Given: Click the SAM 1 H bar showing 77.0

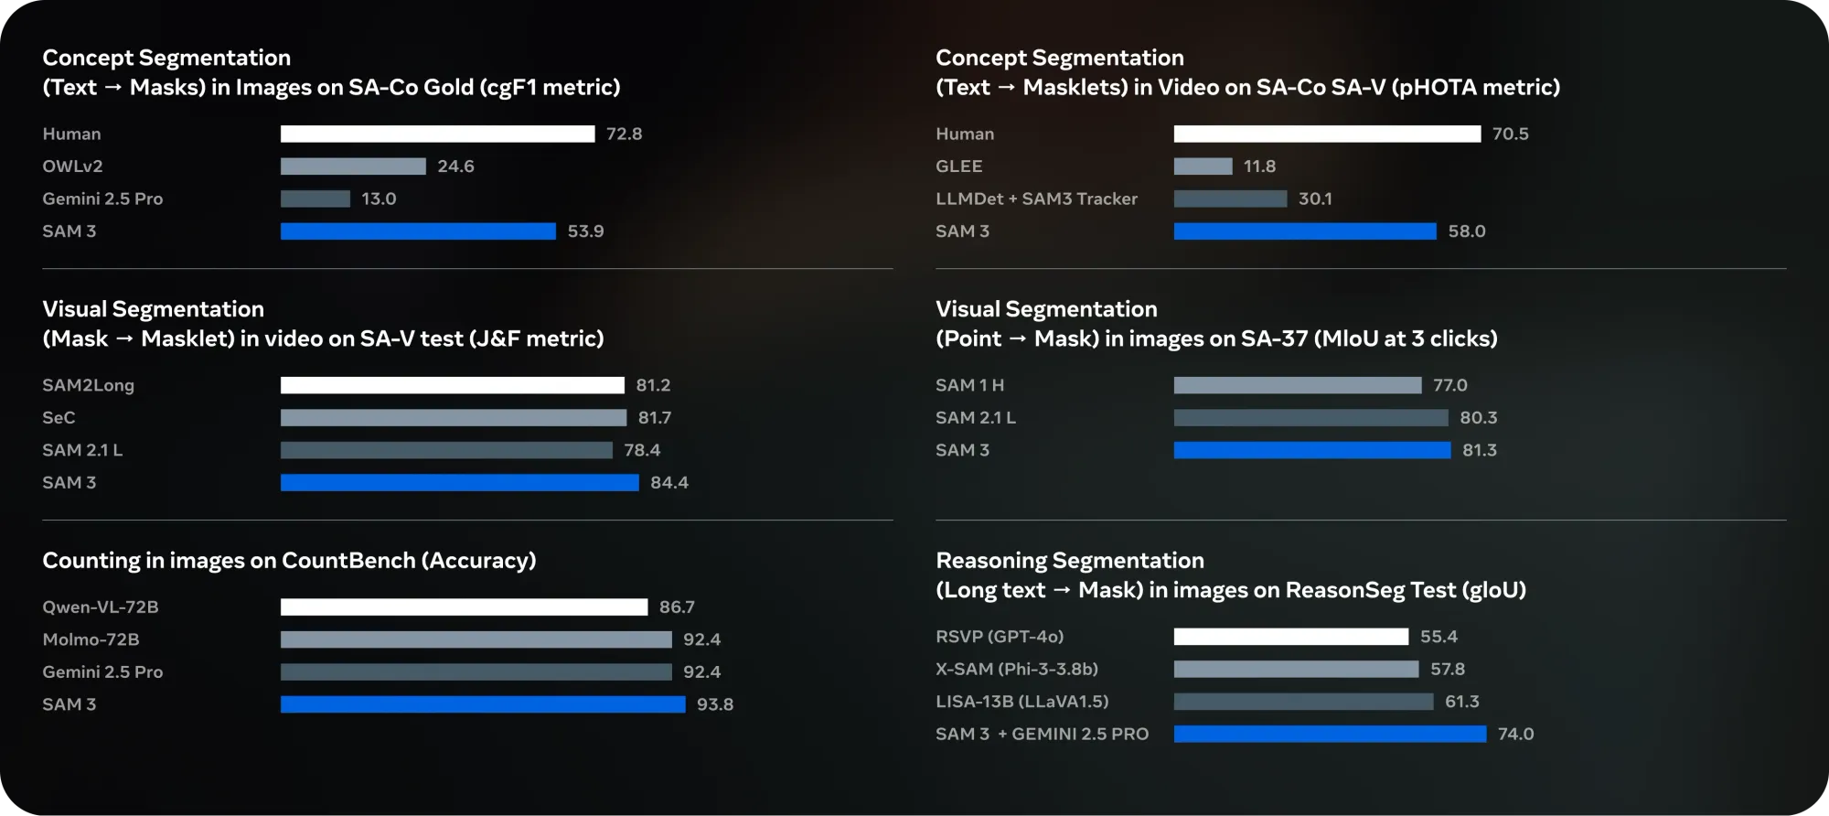Looking at the screenshot, I should 1298,386.
